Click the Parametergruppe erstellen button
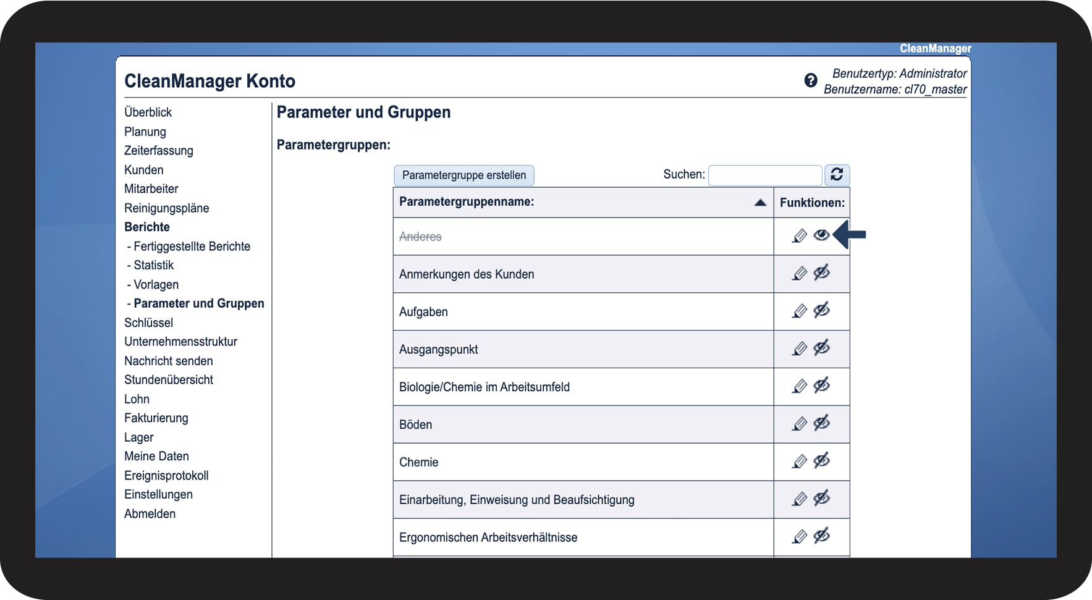Screen dimensions: 1092x600 click(x=464, y=175)
